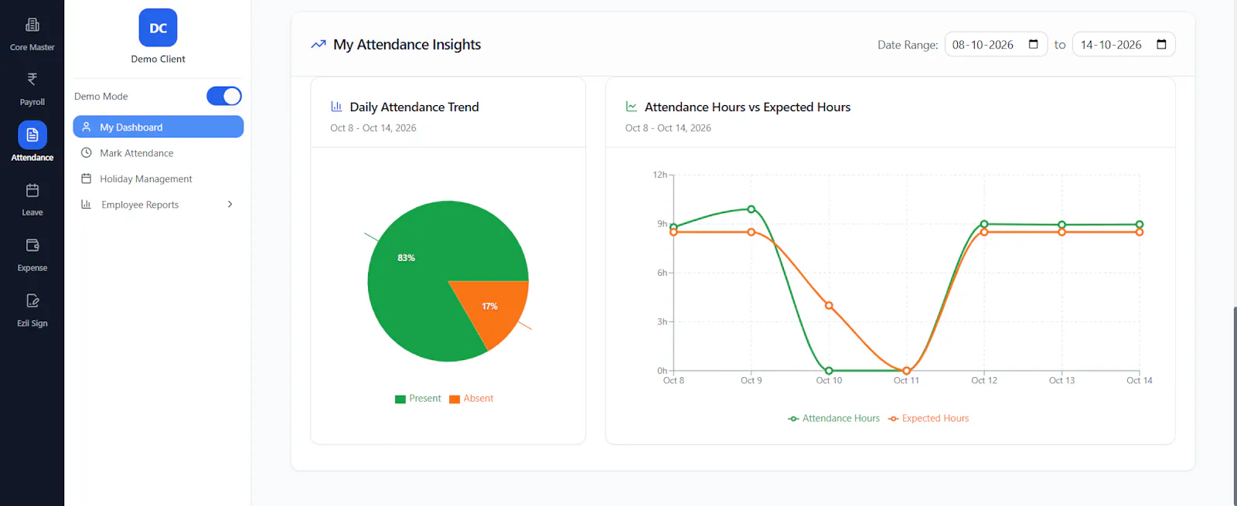Go to My Dashboard menu item
This screenshot has width=1237, height=506.
tap(158, 127)
